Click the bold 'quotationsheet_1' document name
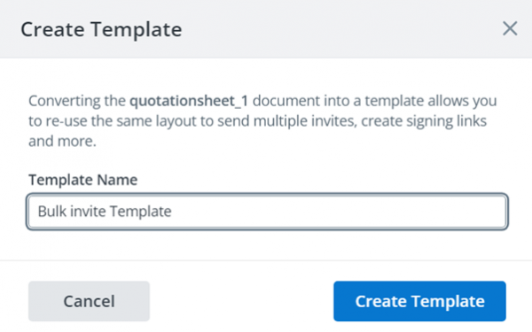This screenshot has width=532, height=332. coord(189,101)
